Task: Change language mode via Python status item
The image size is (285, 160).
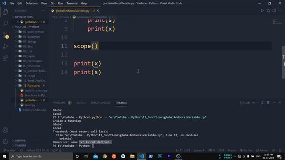Action: [x=232, y=150]
